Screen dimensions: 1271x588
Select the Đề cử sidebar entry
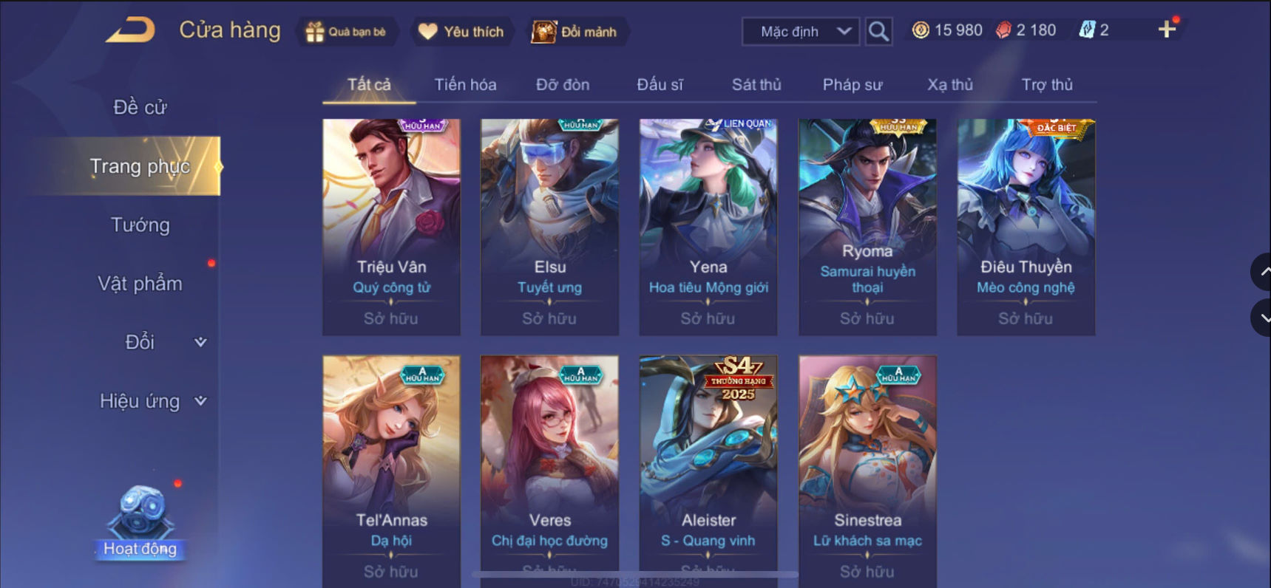(140, 108)
